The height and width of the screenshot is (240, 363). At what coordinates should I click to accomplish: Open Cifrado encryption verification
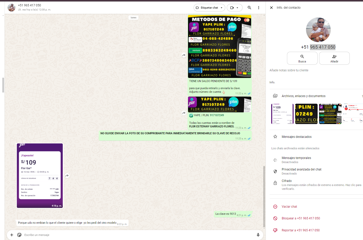[286, 181]
